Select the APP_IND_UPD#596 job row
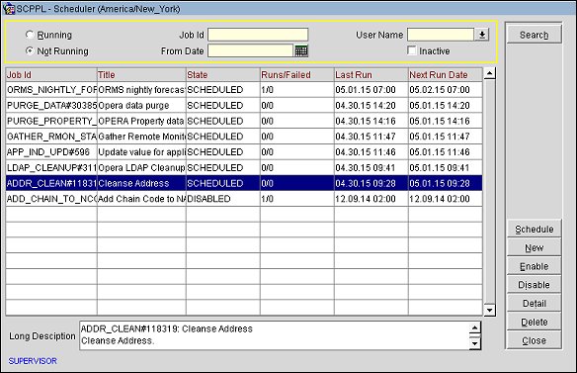The height and width of the screenshot is (373, 577). (244, 151)
